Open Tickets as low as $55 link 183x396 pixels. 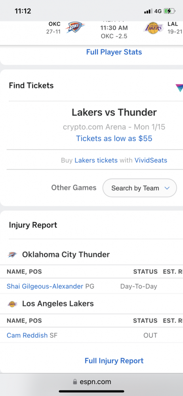point(114,138)
